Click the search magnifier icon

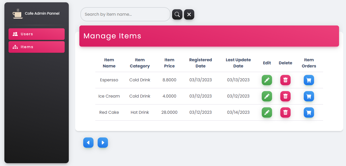tap(177, 14)
